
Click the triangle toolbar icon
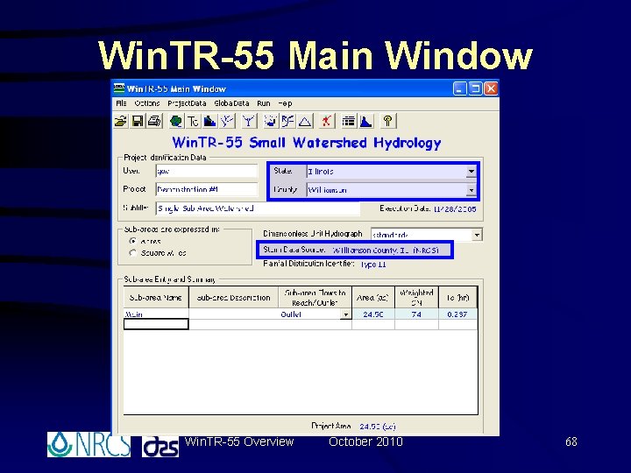[305, 121]
